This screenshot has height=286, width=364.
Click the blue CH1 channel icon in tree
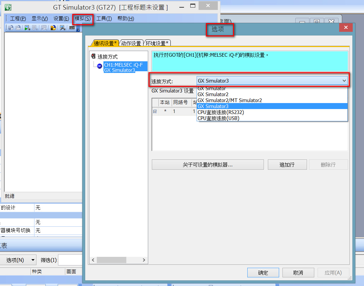(x=99, y=66)
